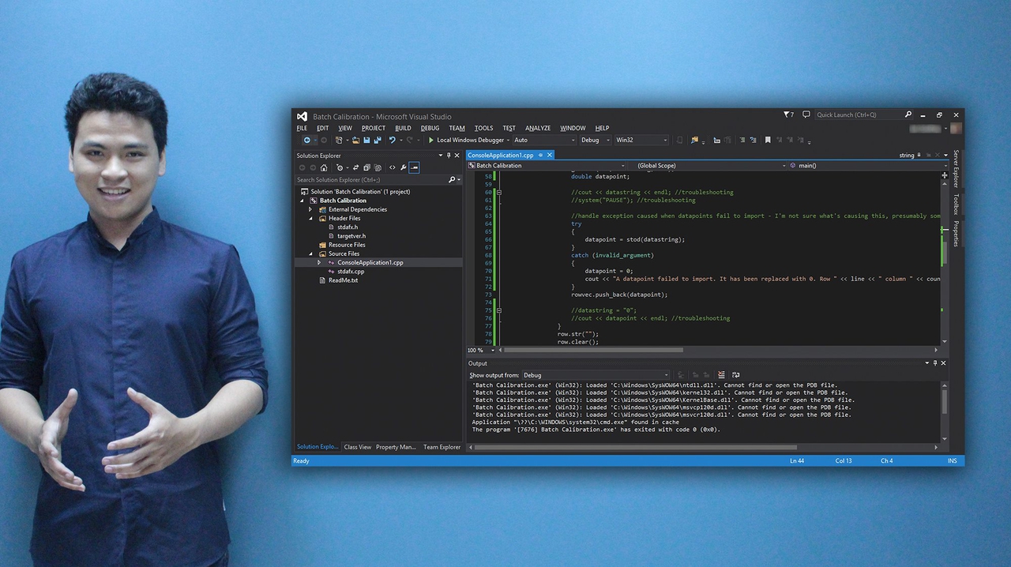Screen dimensions: 1011x567
Task: Click the Navigate Backward toolbar arrow
Action: tap(307, 140)
